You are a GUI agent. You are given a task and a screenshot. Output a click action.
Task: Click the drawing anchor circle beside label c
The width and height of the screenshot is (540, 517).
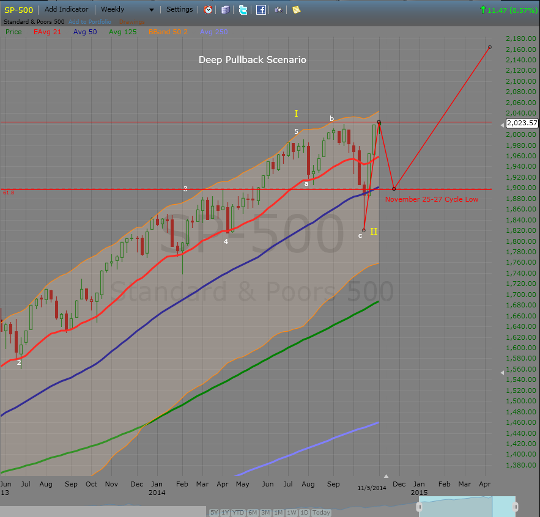[x=364, y=230]
